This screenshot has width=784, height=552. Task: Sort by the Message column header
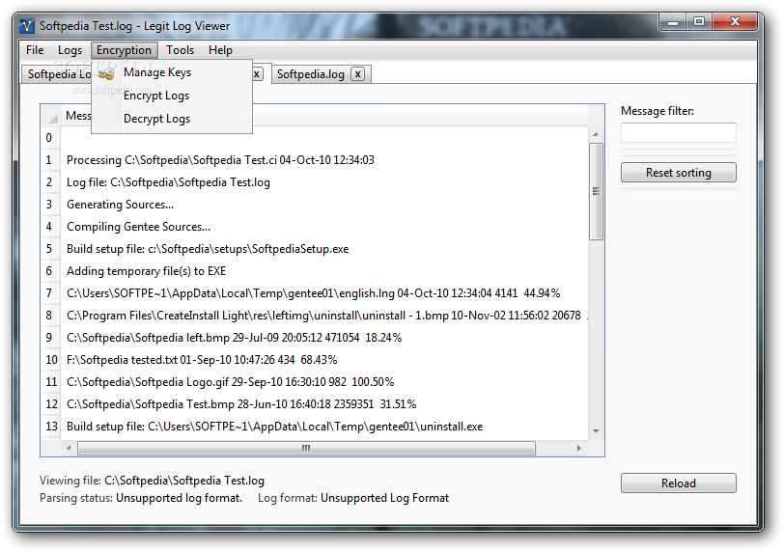[78, 116]
